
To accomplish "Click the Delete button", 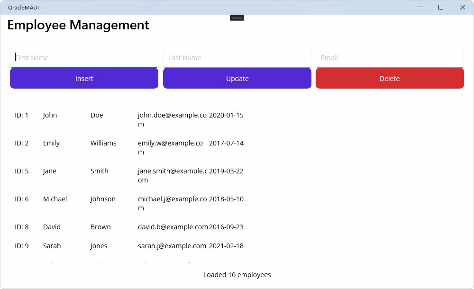I will (390, 78).
